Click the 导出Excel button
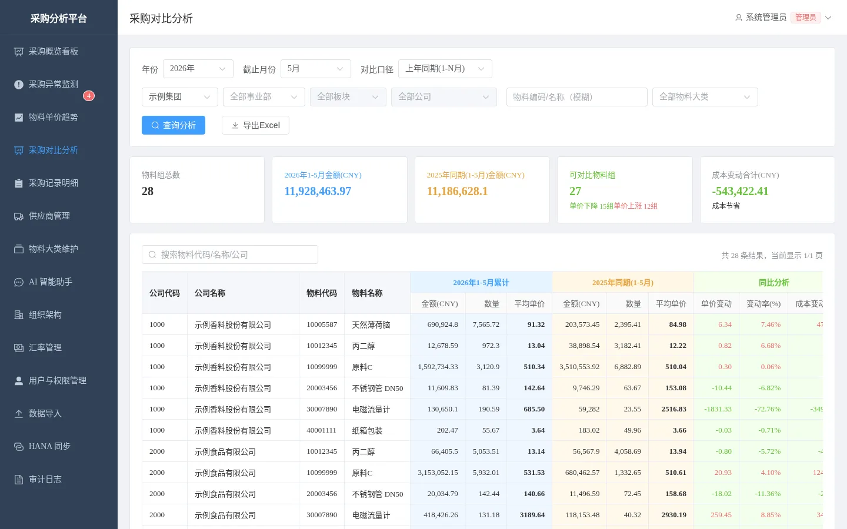The height and width of the screenshot is (529, 847). [255, 125]
